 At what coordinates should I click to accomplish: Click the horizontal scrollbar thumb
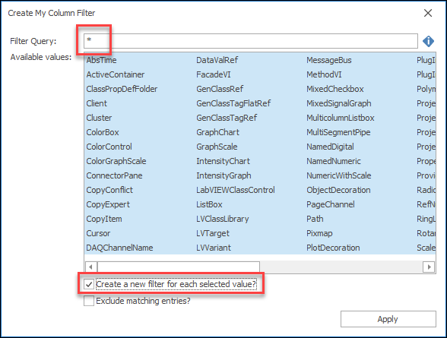tap(179, 267)
